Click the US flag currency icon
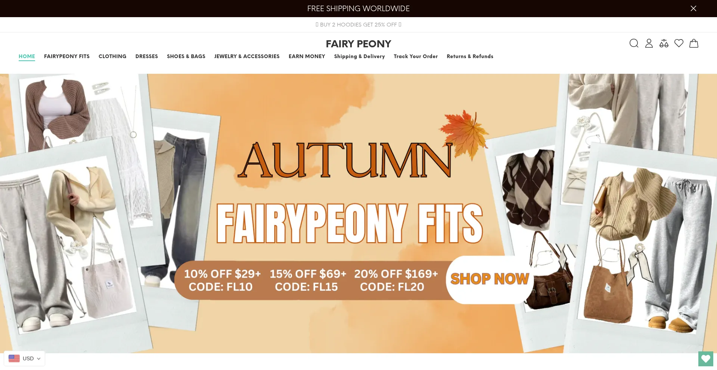 14,358
